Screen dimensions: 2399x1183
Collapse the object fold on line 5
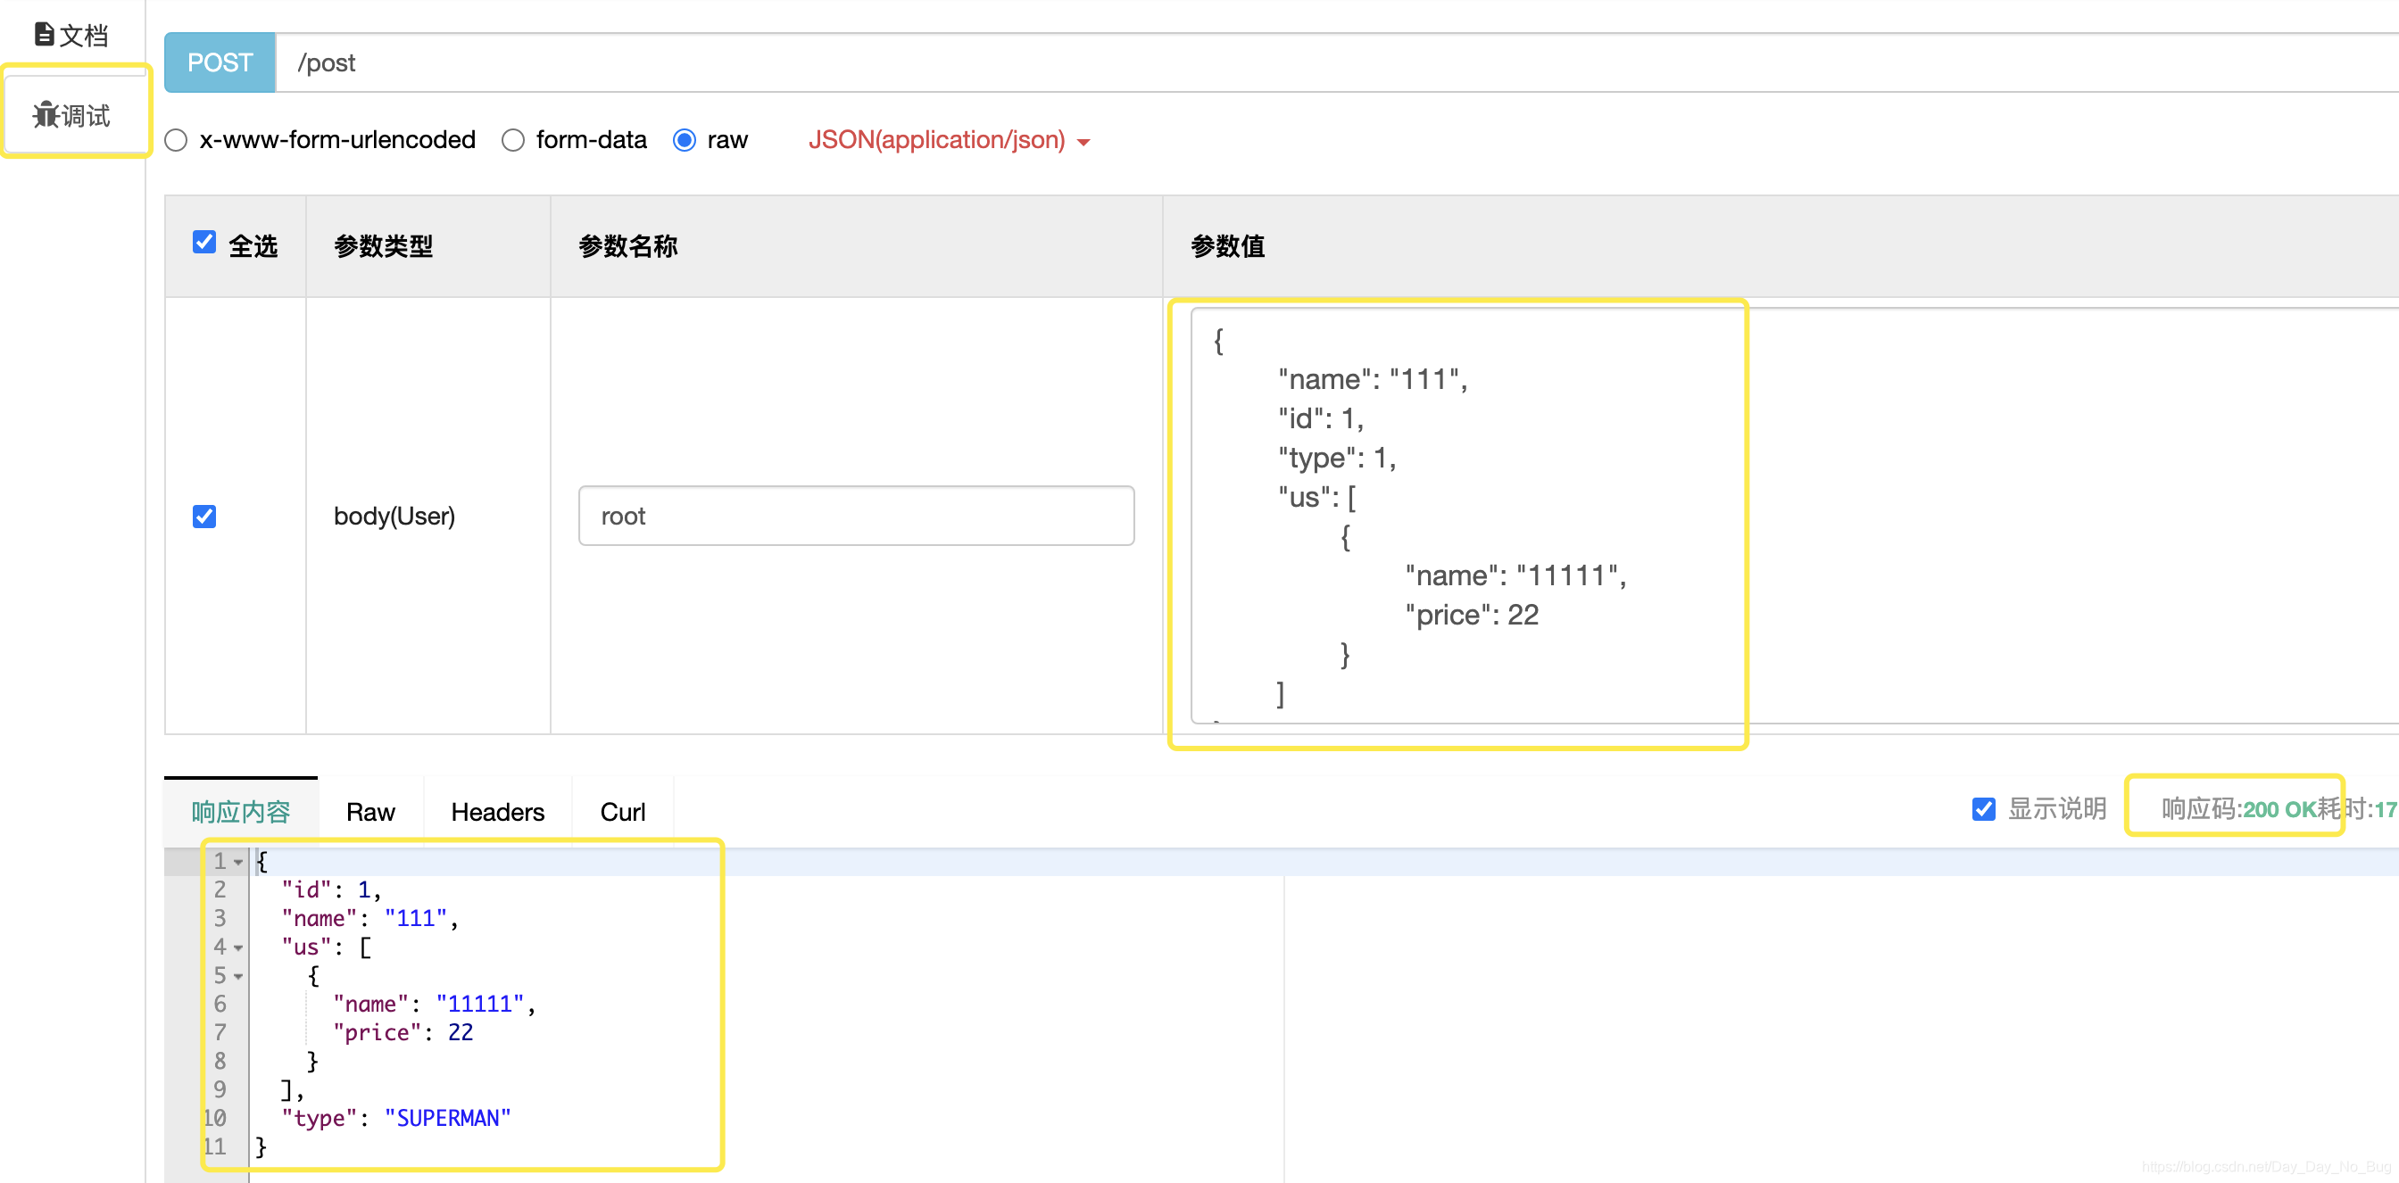238,977
